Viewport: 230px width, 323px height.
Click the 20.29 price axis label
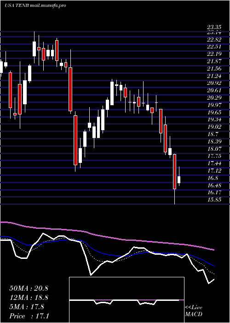pyautogui.click(x=214, y=98)
